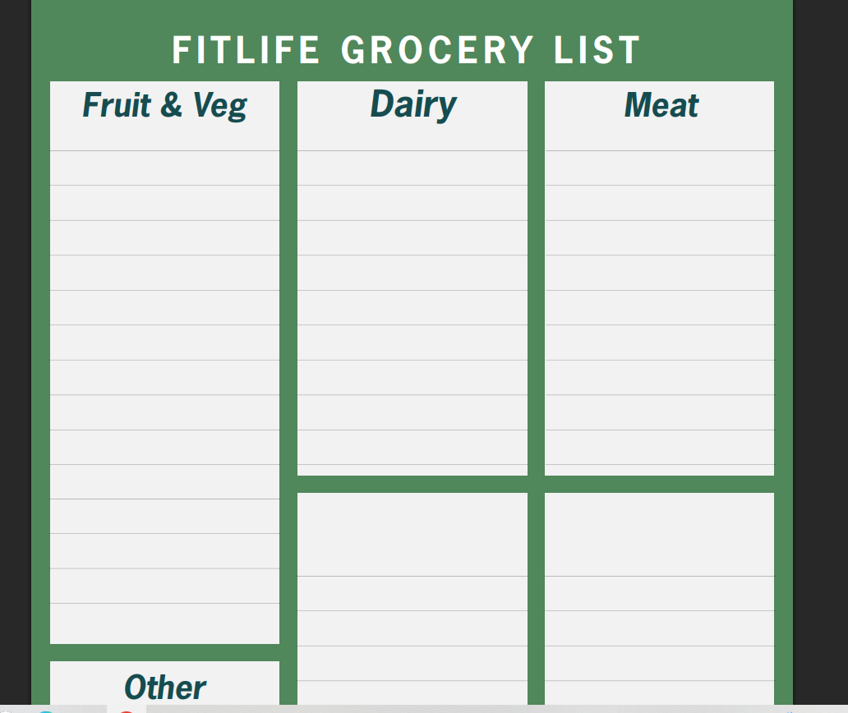Select the Dairy heading text
The width and height of the screenshot is (848, 713).
pos(412,104)
